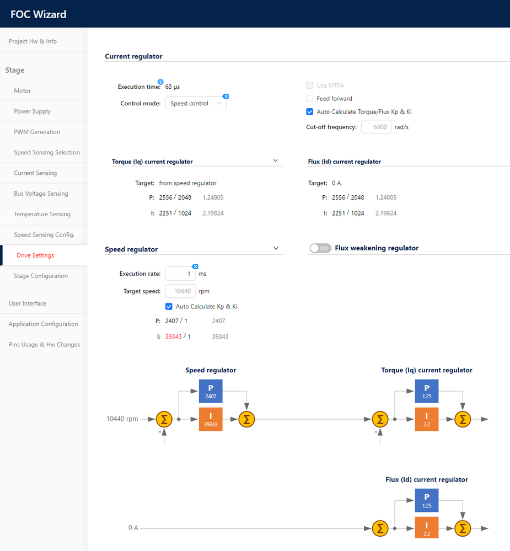The image size is (510, 551).
Task: Uncheck Auto Calculate Torque/Flux Kp & Ki
Action: [x=309, y=112]
